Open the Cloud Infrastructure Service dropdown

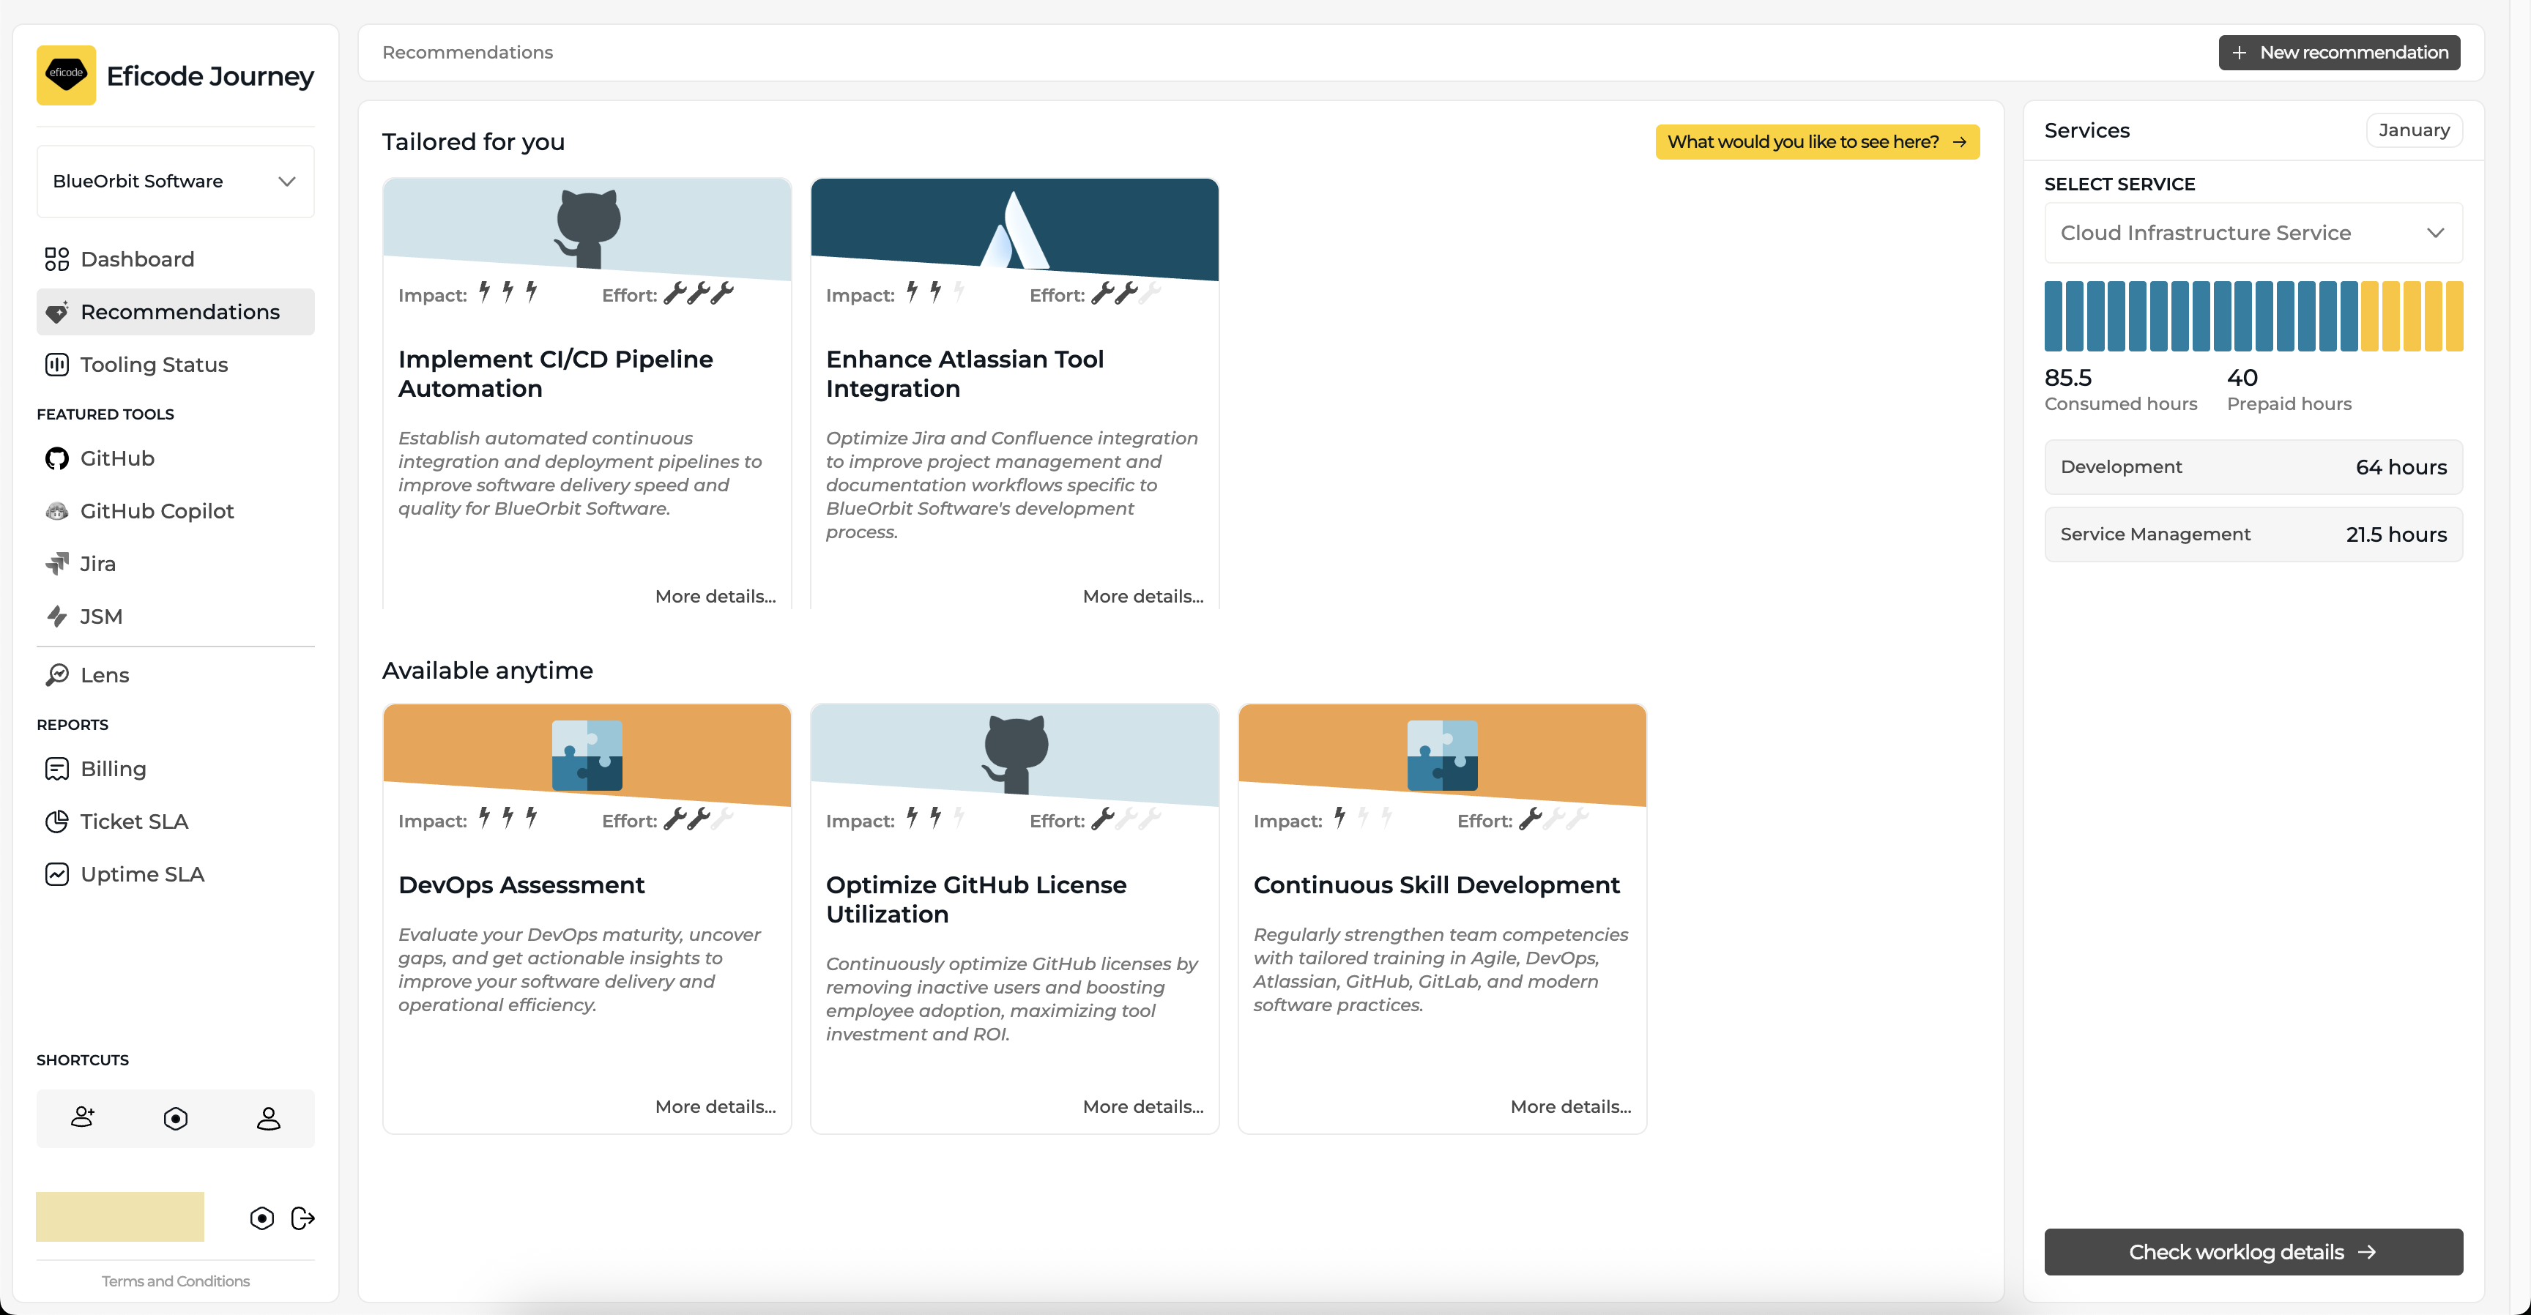click(x=2252, y=233)
